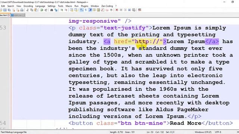Open the Replace dialog icon
The width and height of the screenshot is (239, 134).
coord(56,10)
